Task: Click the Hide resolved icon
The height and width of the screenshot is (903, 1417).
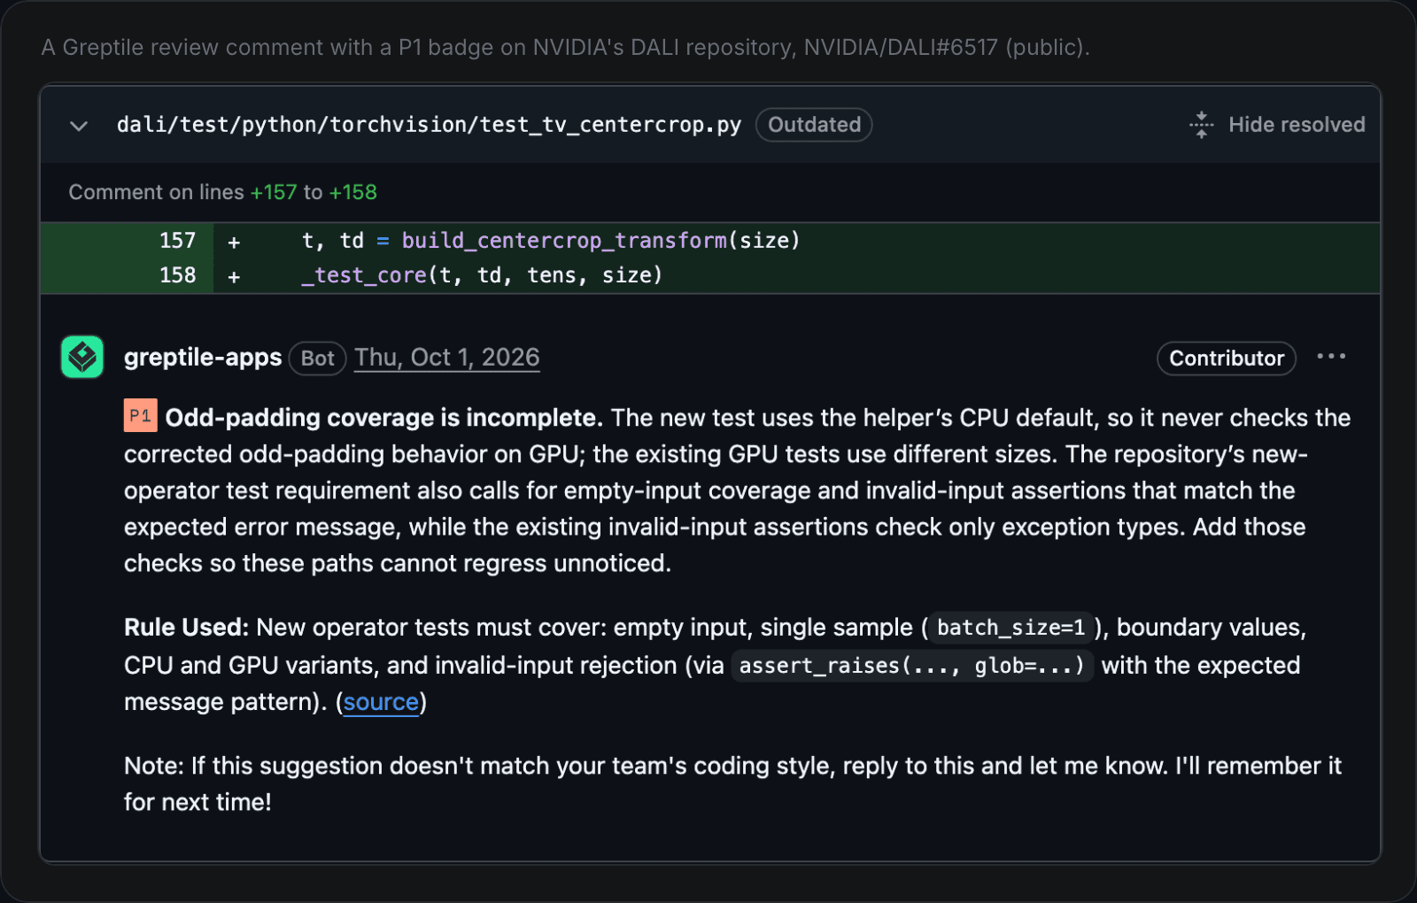Action: [1201, 125]
